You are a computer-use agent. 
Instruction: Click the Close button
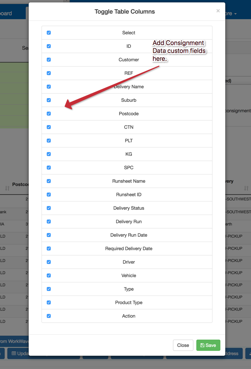click(183, 345)
